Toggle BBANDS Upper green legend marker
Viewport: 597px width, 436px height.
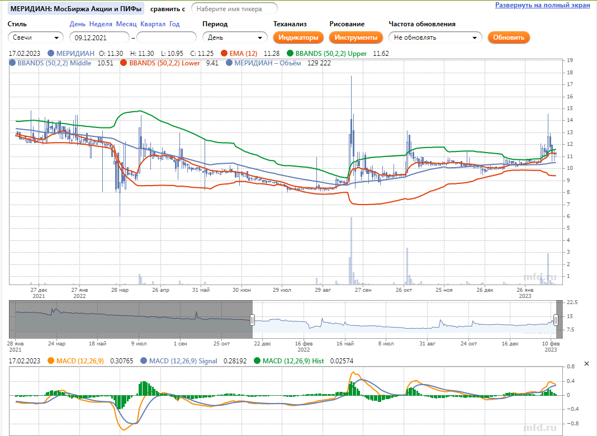tap(290, 54)
